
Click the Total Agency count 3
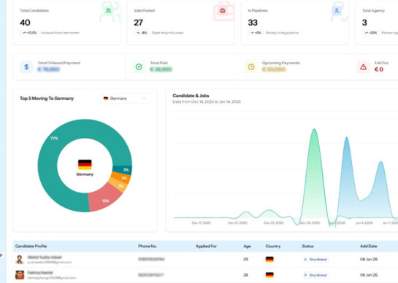pyautogui.click(x=364, y=23)
